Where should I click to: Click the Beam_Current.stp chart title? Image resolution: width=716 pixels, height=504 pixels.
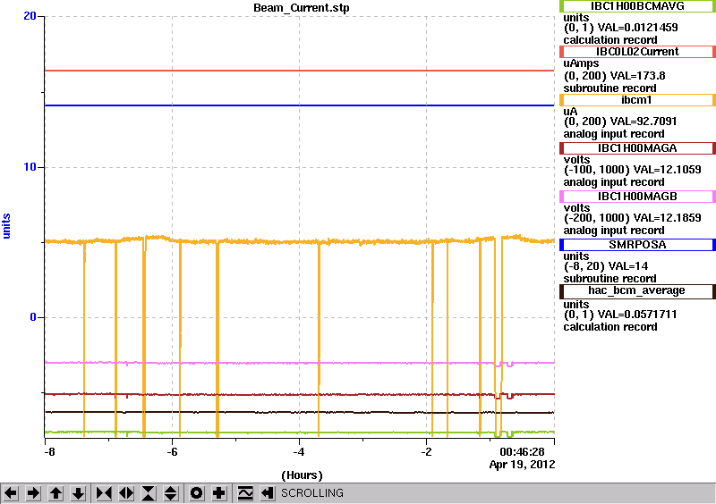coord(302,8)
